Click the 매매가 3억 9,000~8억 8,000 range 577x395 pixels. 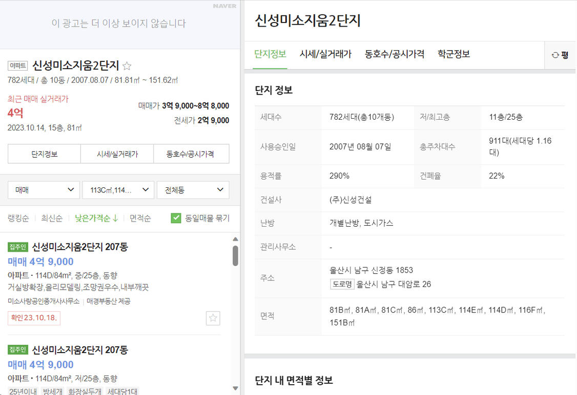(x=183, y=106)
